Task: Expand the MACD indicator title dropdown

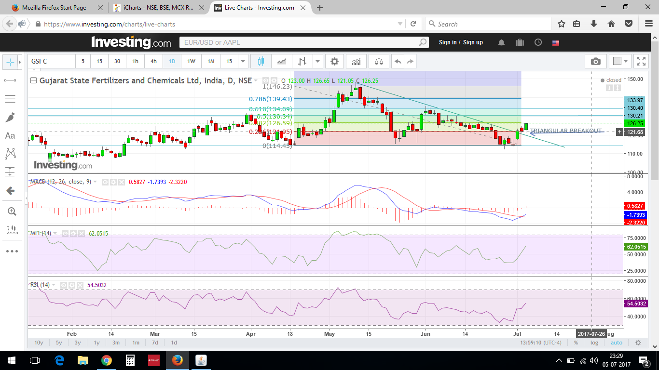Action: pos(94,182)
